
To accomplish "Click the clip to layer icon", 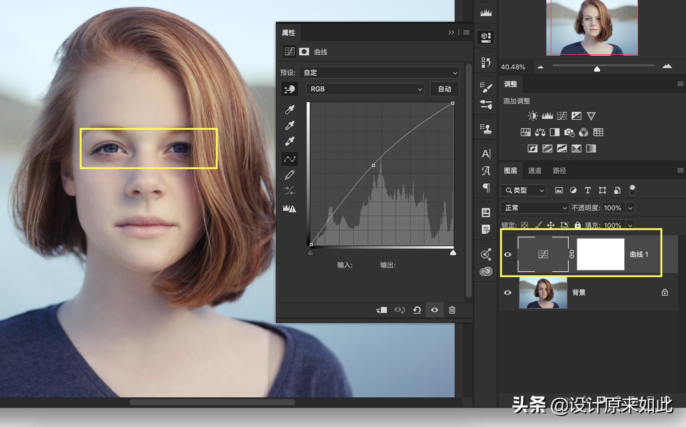I will (x=382, y=310).
